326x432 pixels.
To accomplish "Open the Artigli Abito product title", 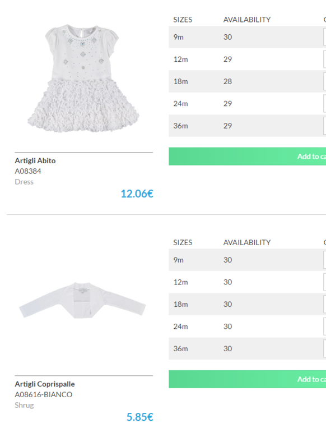I will pos(35,160).
